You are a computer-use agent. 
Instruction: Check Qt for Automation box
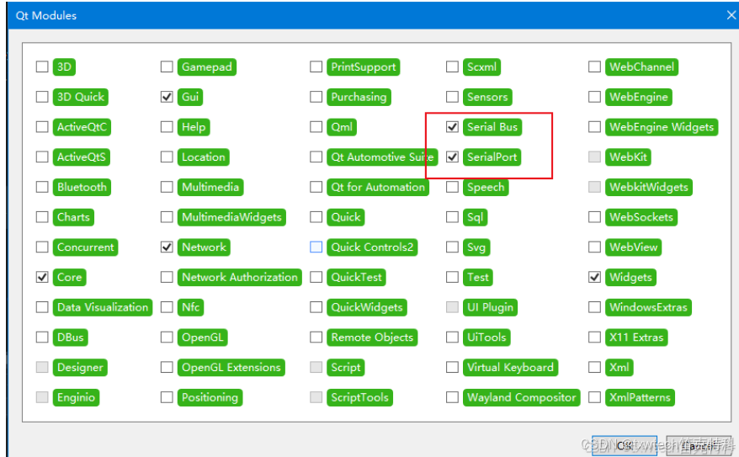click(316, 187)
